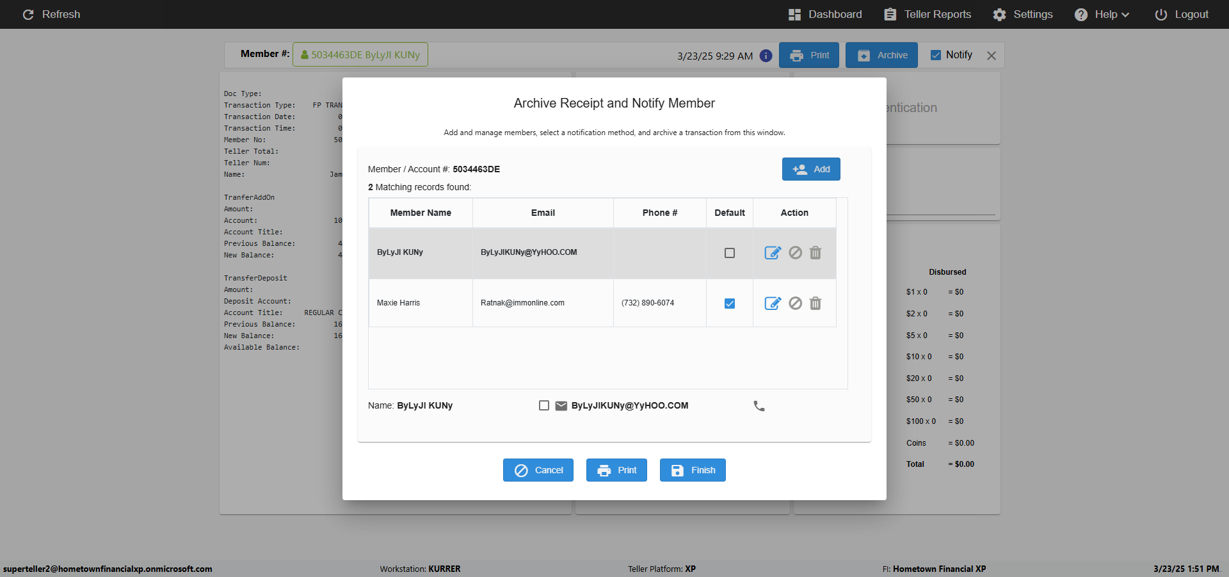Click ByLyJIKUNy@YyHOO.COM beside the envelope
This screenshot has height=577, width=1229.
click(x=630, y=405)
